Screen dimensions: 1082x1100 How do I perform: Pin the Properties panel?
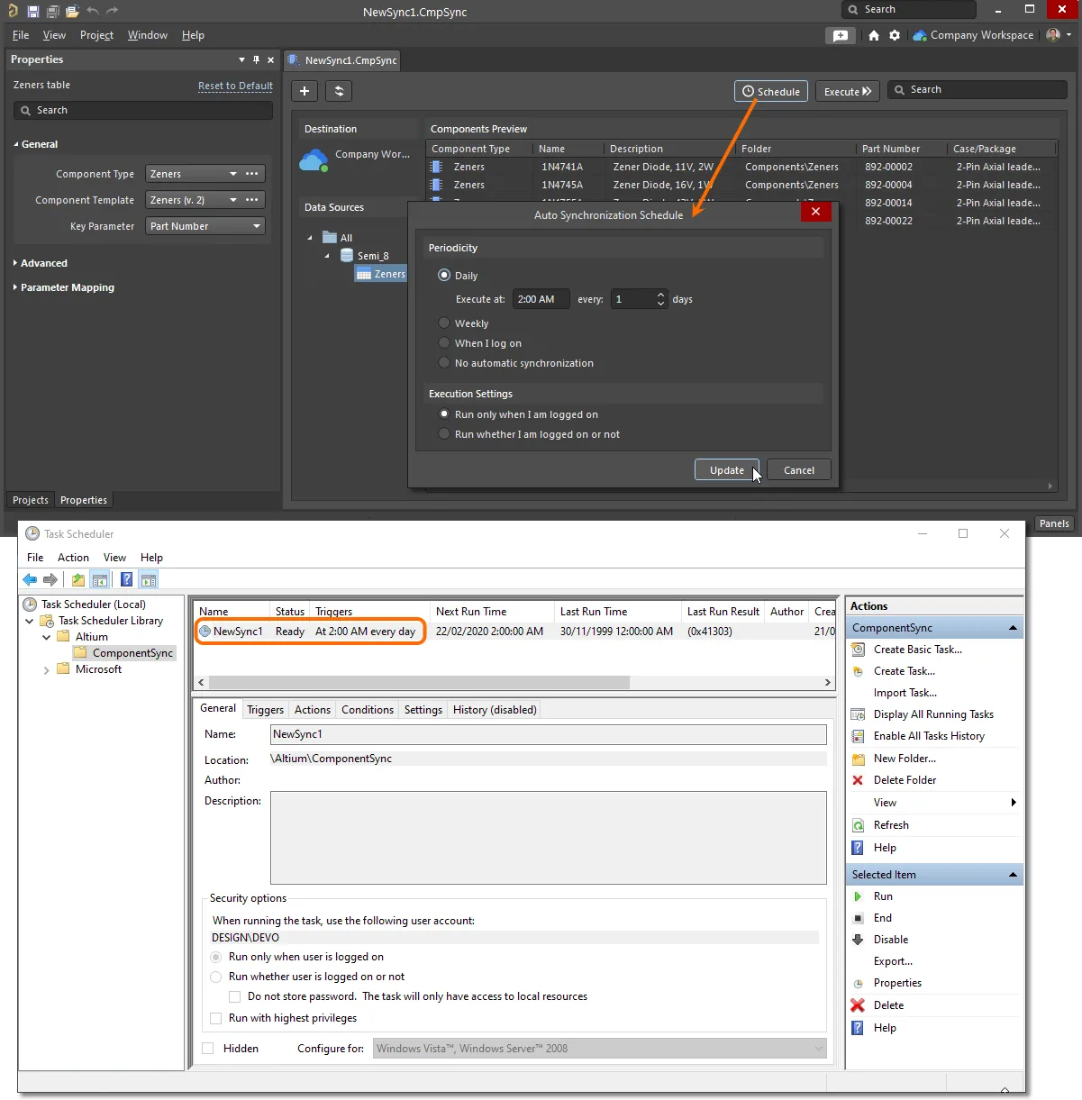point(256,59)
